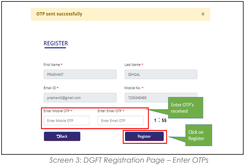Click the Back button
Image resolution: width=245 pixels, height=166 pixels.
62,136
